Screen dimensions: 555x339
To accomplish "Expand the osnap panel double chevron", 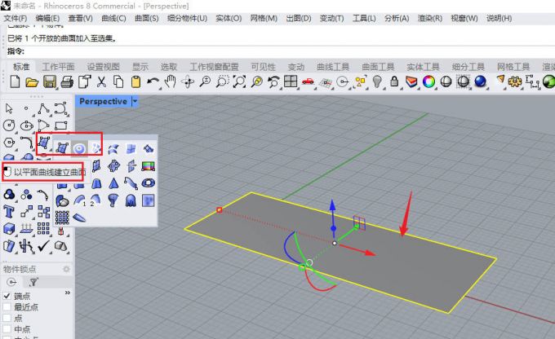I will point(68,293).
